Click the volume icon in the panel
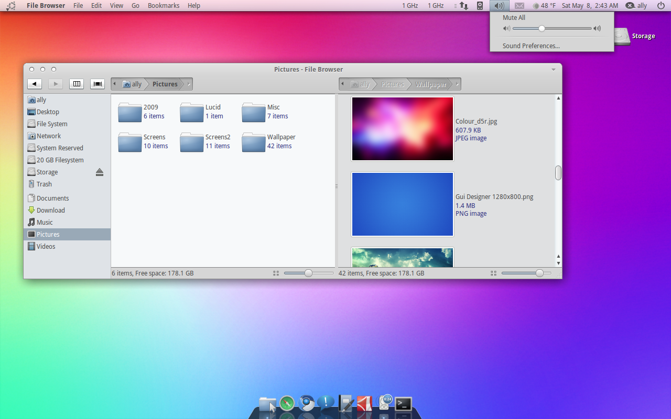 pyautogui.click(x=500, y=6)
